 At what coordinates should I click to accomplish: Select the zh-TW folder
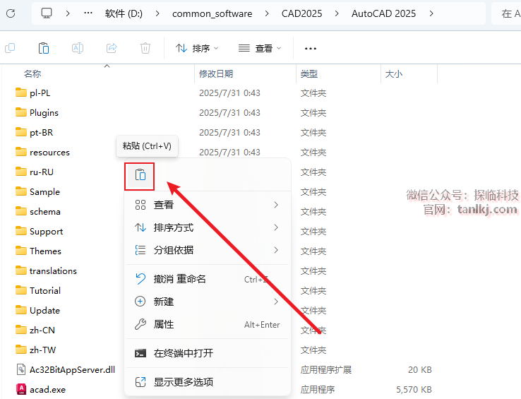42,350
